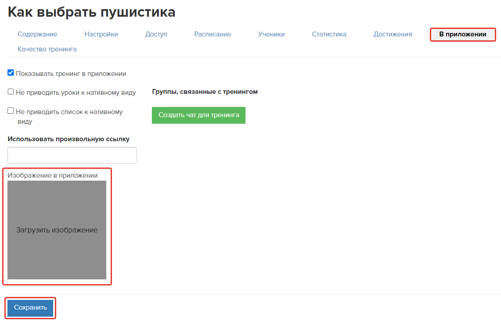This screenshot has width=501, height=321.
Task: View the Статистика tab
Action: pyautogui.click(x=329, y=34)
